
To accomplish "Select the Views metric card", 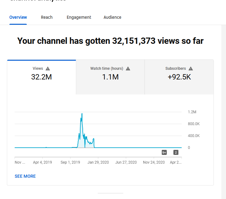I will coord(42,77).
